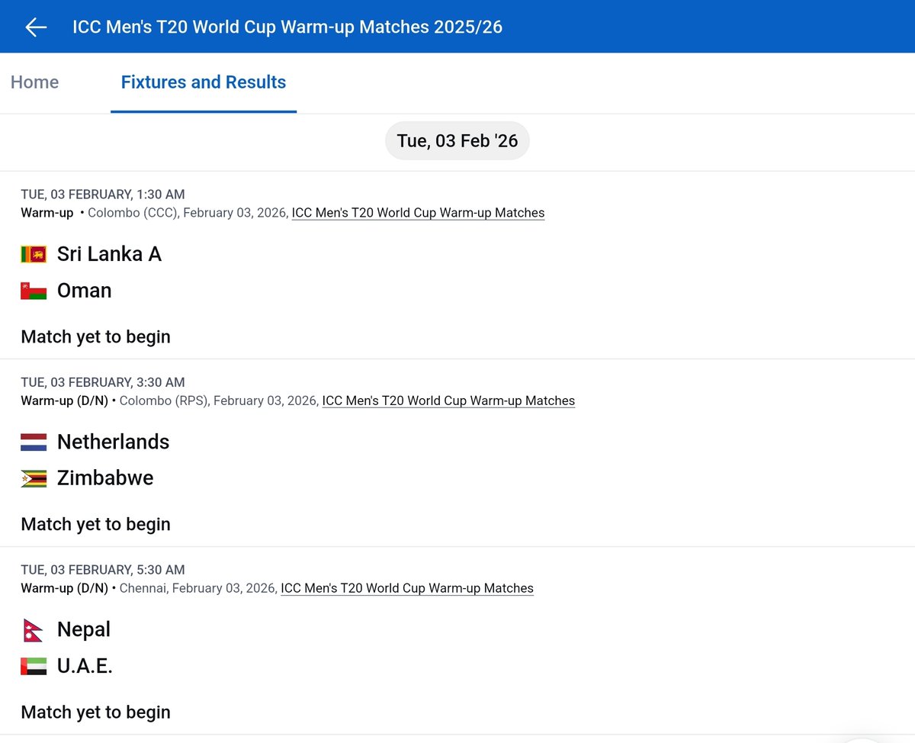Screen dimensions: 915x743
Task: Click the Netherlands flag icon
Action: [x=34, y=442]
